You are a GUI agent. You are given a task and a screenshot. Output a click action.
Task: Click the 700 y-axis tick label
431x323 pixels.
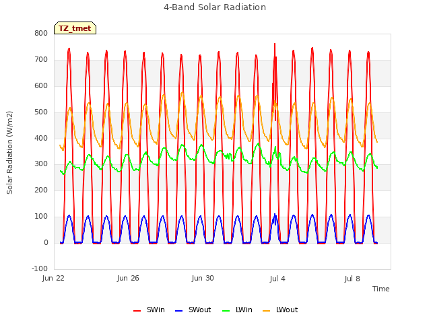coord(41,60)
